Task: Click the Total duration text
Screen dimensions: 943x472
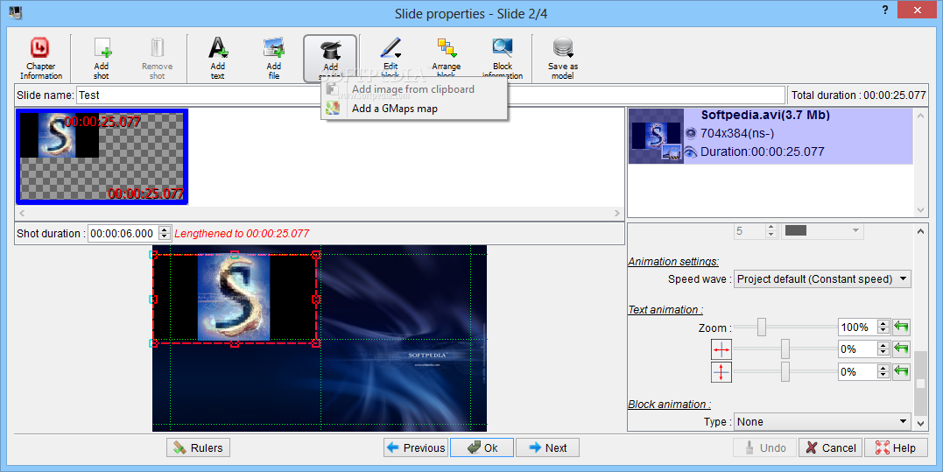Action: pyautogui.click(x=859, y=95)
